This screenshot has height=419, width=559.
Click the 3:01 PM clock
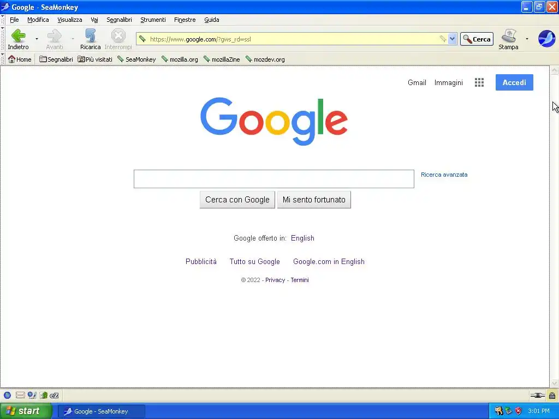coord(539,411)
